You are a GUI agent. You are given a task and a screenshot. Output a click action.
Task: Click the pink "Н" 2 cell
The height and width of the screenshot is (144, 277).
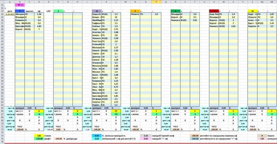pyautogui.click(x=20, y=5)
